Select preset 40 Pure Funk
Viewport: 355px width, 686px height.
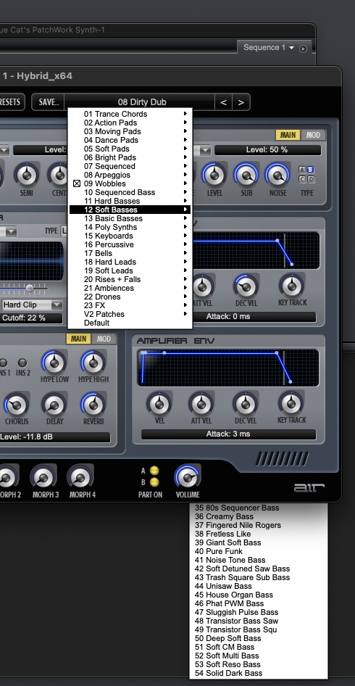point(259,551)
